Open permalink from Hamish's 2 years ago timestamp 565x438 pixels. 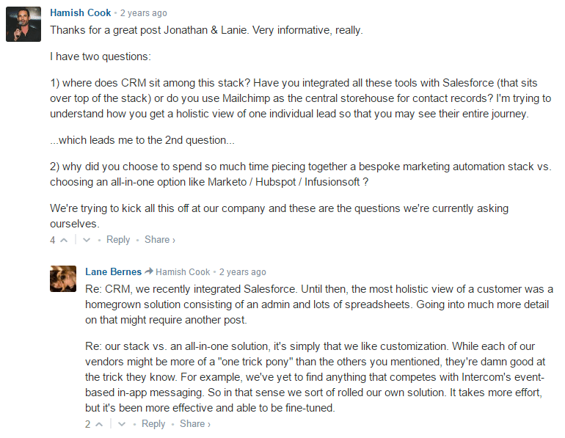(143, 13)
